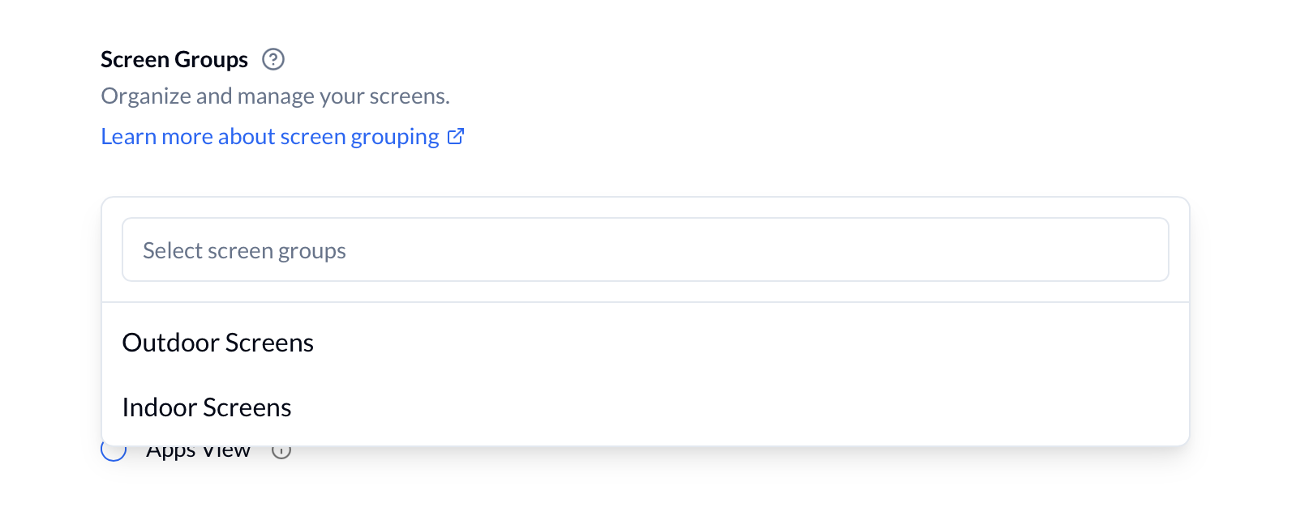Open Learn more about screen grouping link
The width and height of the screenshot is (1296, 520).
[x=269, y=136]
